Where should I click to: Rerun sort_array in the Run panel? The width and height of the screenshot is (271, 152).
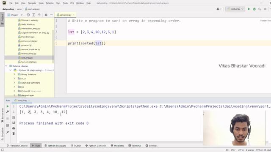pyautogui.click(x=8, y=106)
